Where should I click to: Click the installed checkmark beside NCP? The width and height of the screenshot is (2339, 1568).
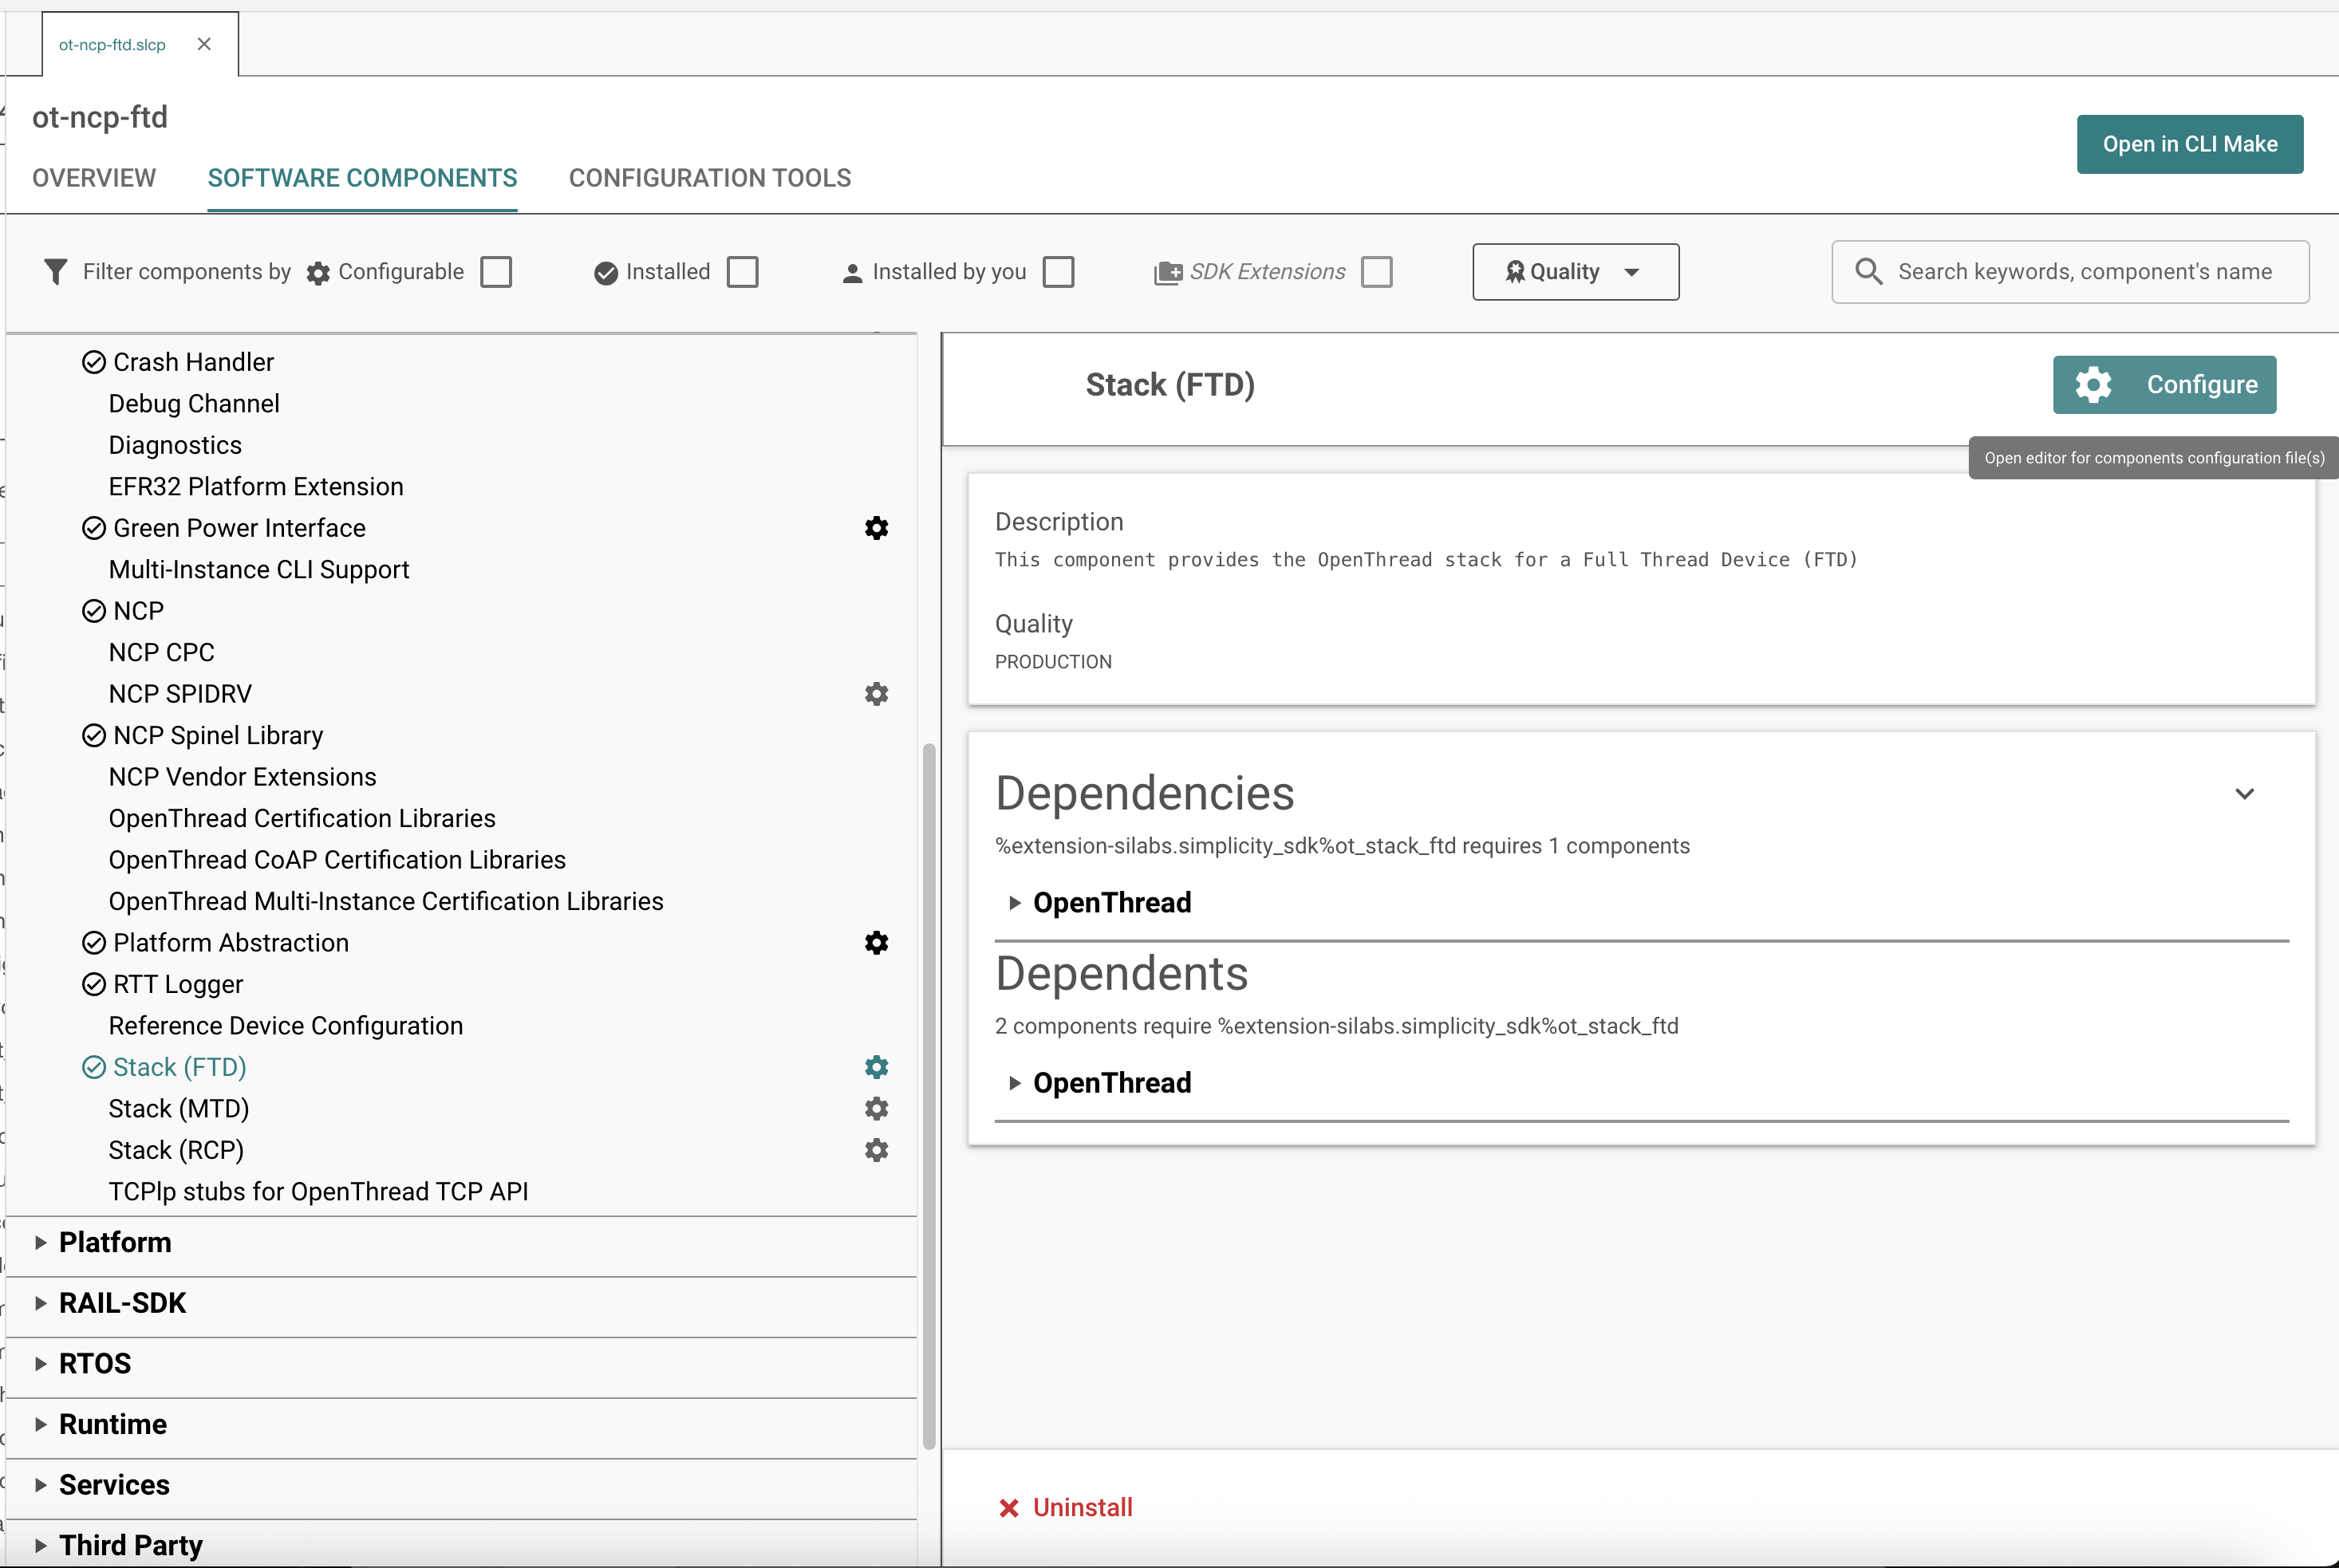click(x=93, y=610)
